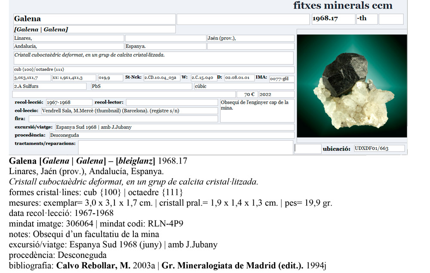The height and width of the screenshot is (273, 430).
Task: Click the caption heading 'Galena [Galena | Galena] – [bleiglanz] 1968.17'
Action: click(98, 161)
